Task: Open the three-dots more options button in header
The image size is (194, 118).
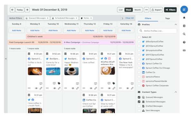Action: click(147, 10)
